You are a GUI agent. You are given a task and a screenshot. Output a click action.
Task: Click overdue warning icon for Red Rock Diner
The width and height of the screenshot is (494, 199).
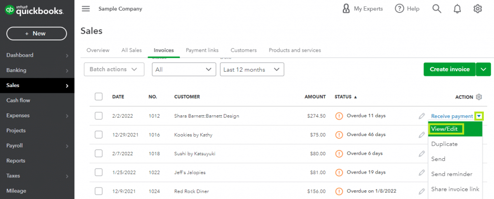[339, 191]
